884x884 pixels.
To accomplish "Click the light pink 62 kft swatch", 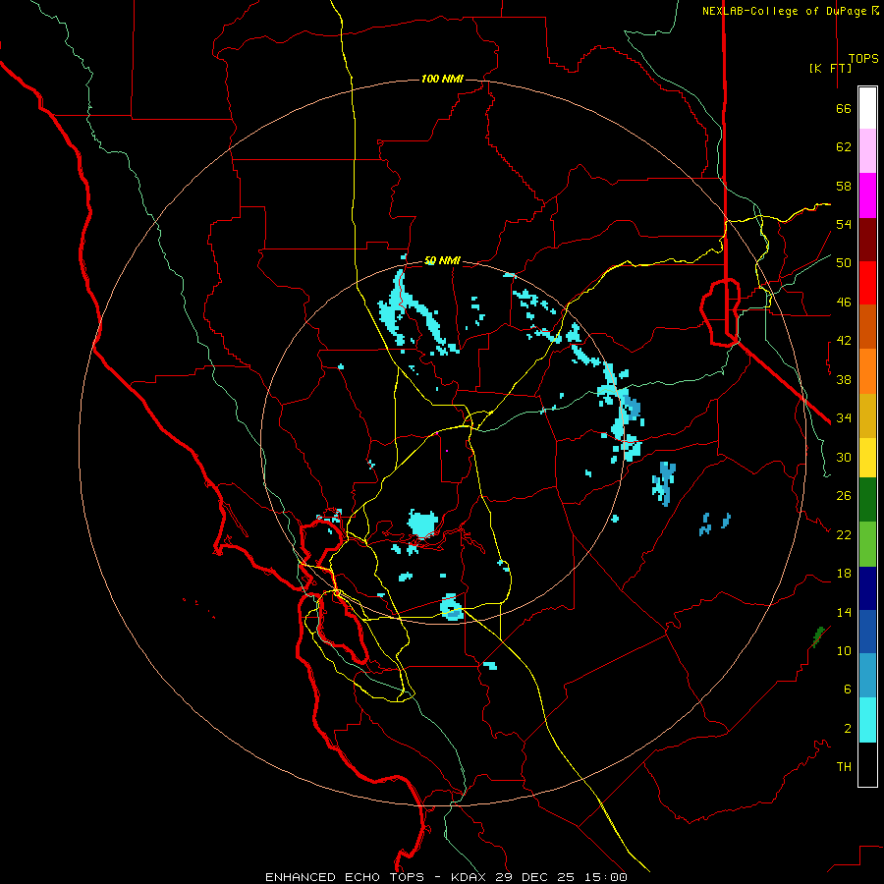I will tap(867, 151).
